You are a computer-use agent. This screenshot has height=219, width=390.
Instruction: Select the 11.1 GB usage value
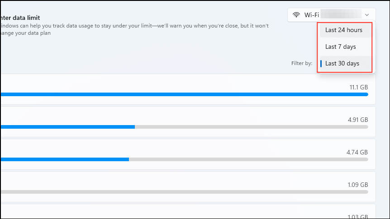pyautogui.click(x=359, y=87)
